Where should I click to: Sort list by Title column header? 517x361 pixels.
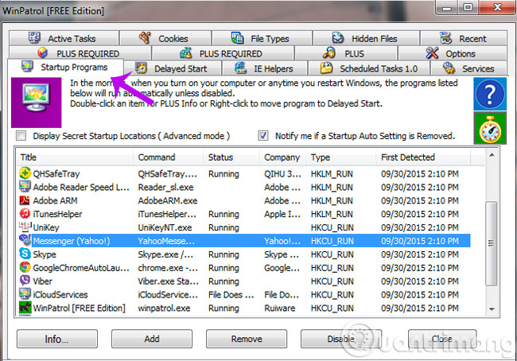(x=75, y=157)
